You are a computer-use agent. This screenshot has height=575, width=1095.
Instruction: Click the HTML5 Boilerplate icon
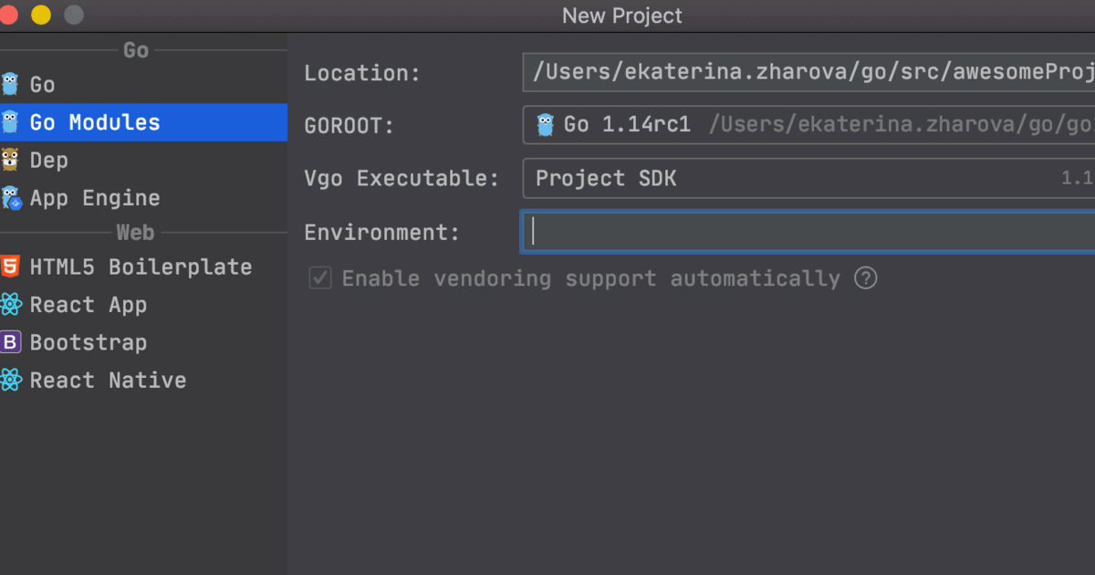[10, 267]
